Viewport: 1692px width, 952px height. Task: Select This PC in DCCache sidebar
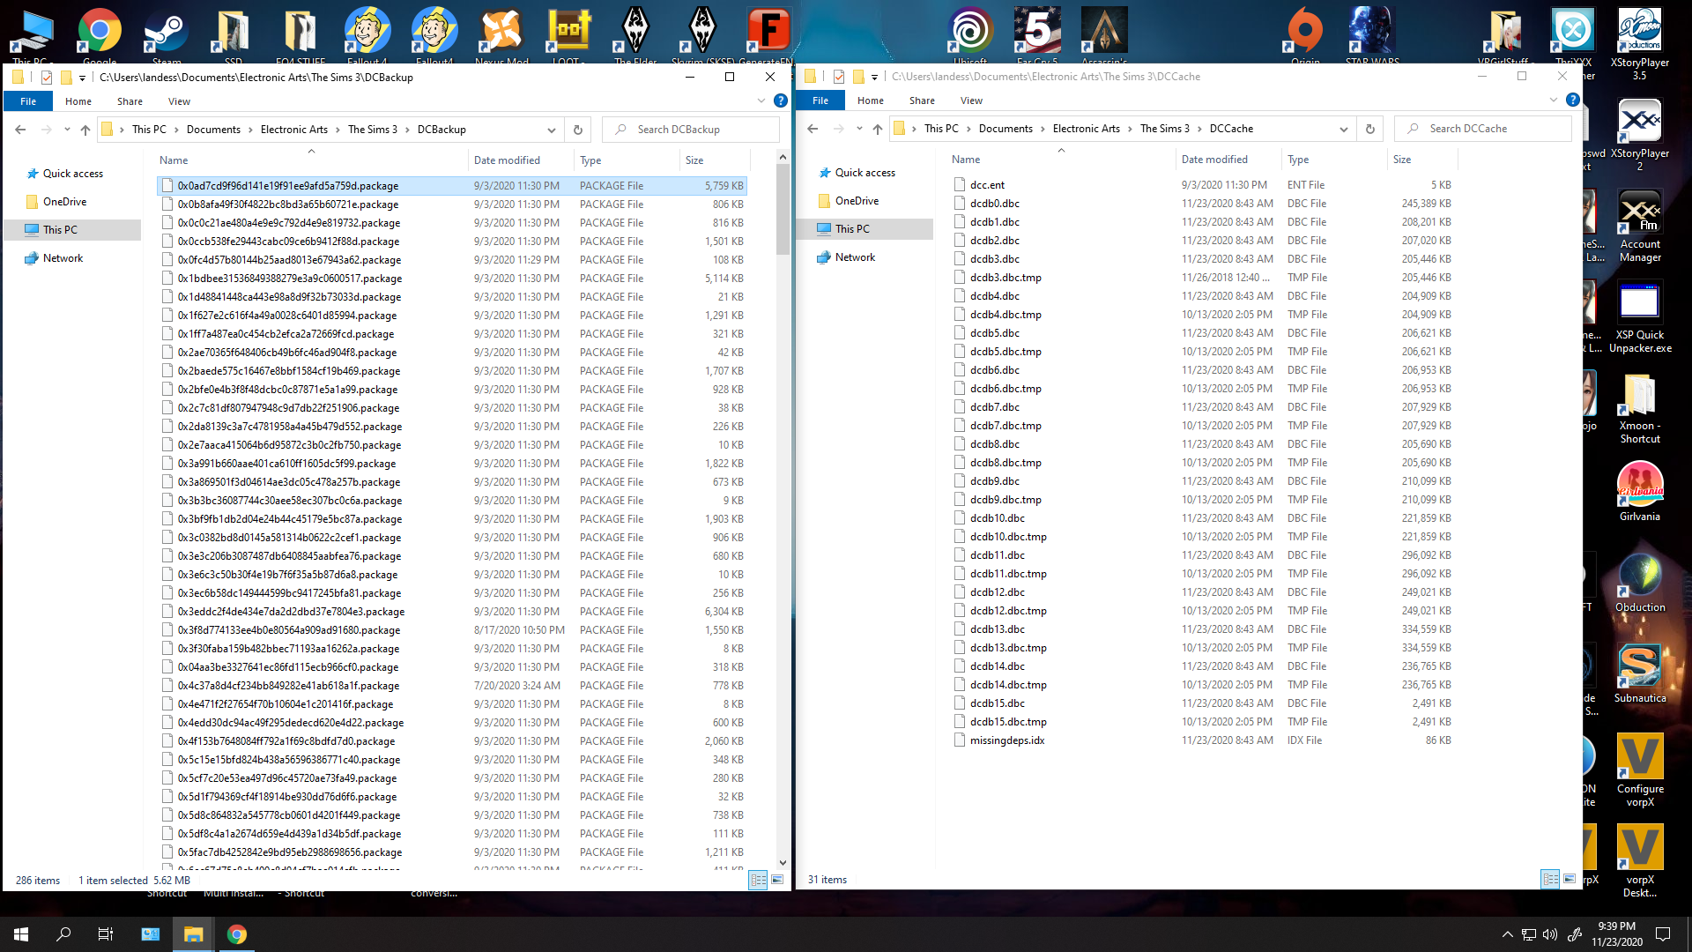(852, 229)
